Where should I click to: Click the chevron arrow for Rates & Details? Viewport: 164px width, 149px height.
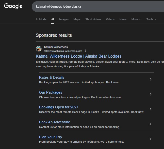click(151, 79)
